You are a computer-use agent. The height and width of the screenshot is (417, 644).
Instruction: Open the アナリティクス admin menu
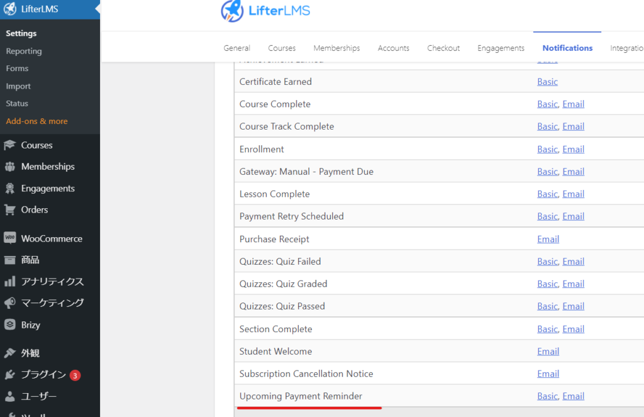[50, 281]
